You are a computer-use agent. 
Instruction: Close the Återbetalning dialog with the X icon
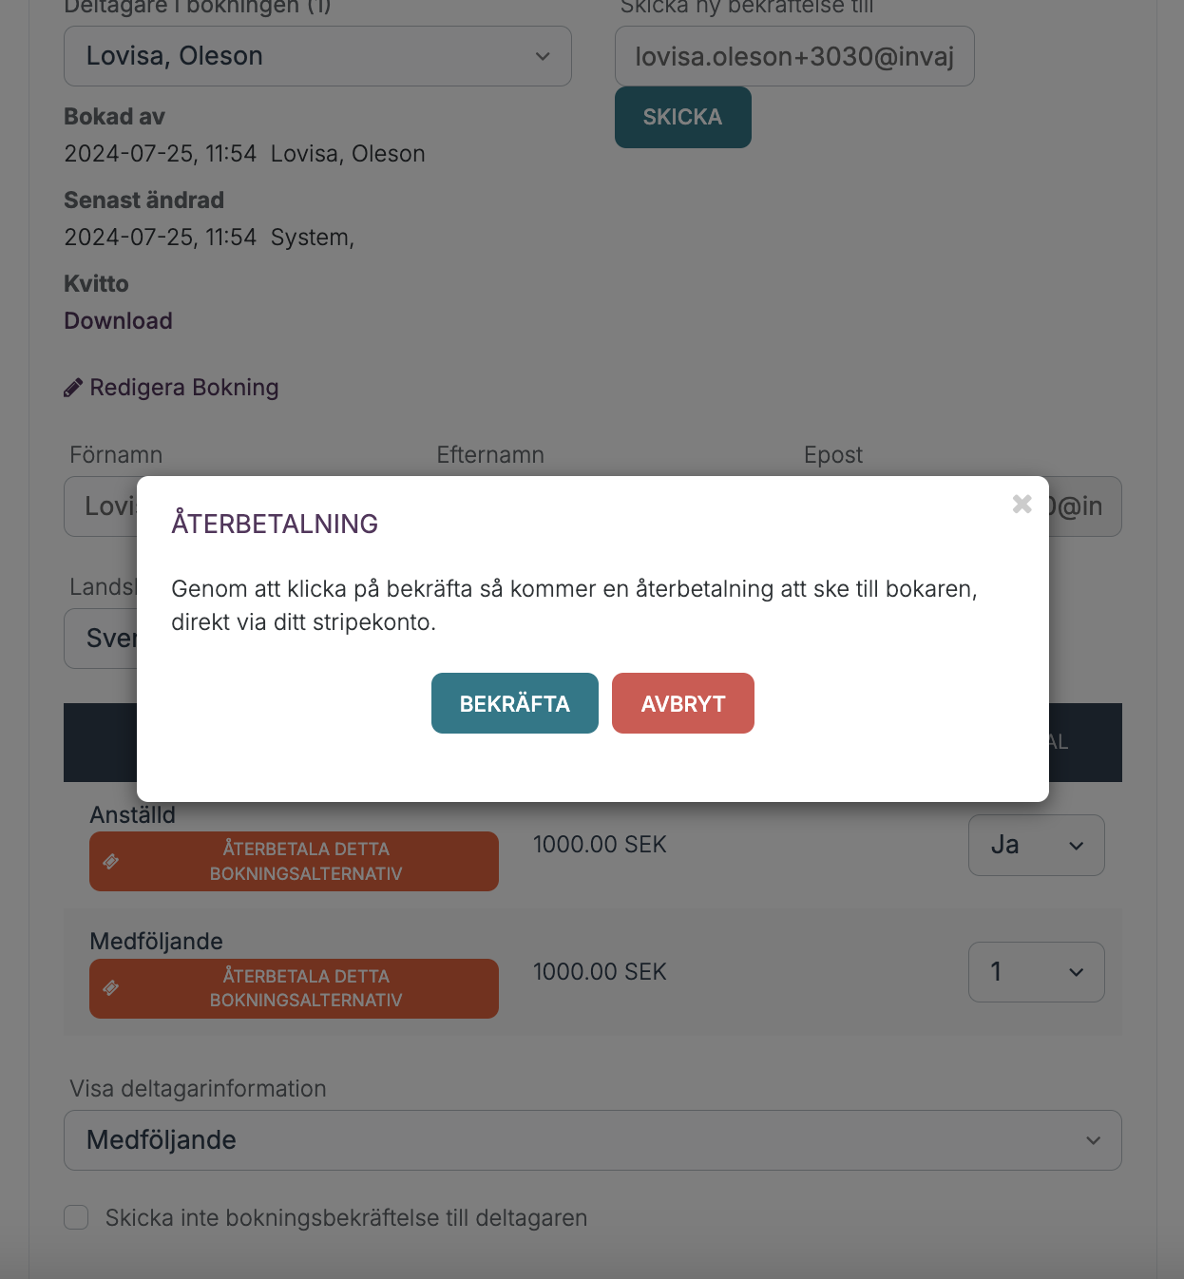[1022, 504]
